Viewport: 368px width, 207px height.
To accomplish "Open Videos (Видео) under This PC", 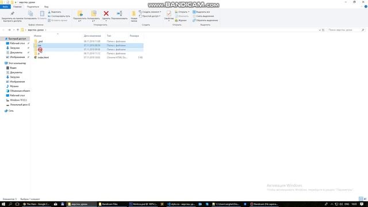I will [13, 68].
